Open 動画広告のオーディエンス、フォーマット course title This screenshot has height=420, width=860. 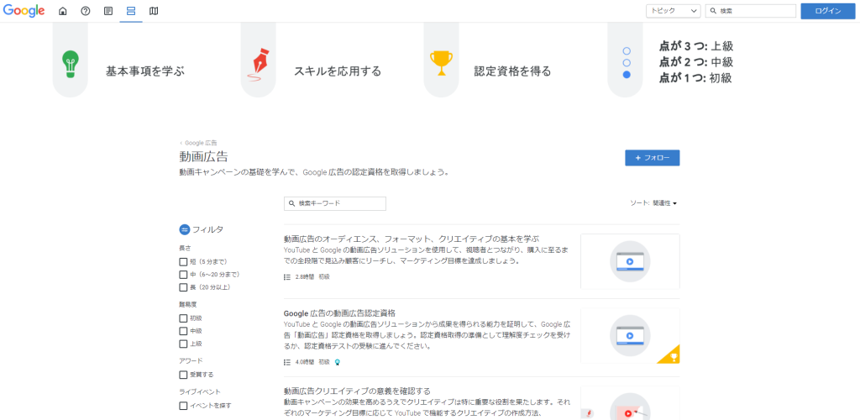pos(412,239)
